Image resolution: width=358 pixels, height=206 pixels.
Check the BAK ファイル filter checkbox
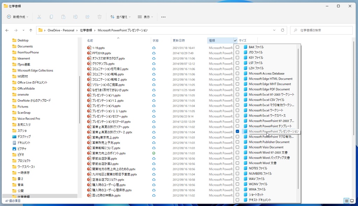point(237,47)
